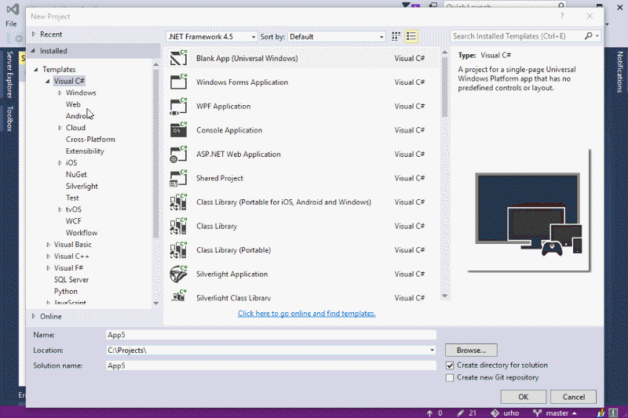The image size is (628, 418).
Task: Select the SQL Server category
Action: [71, 280]
